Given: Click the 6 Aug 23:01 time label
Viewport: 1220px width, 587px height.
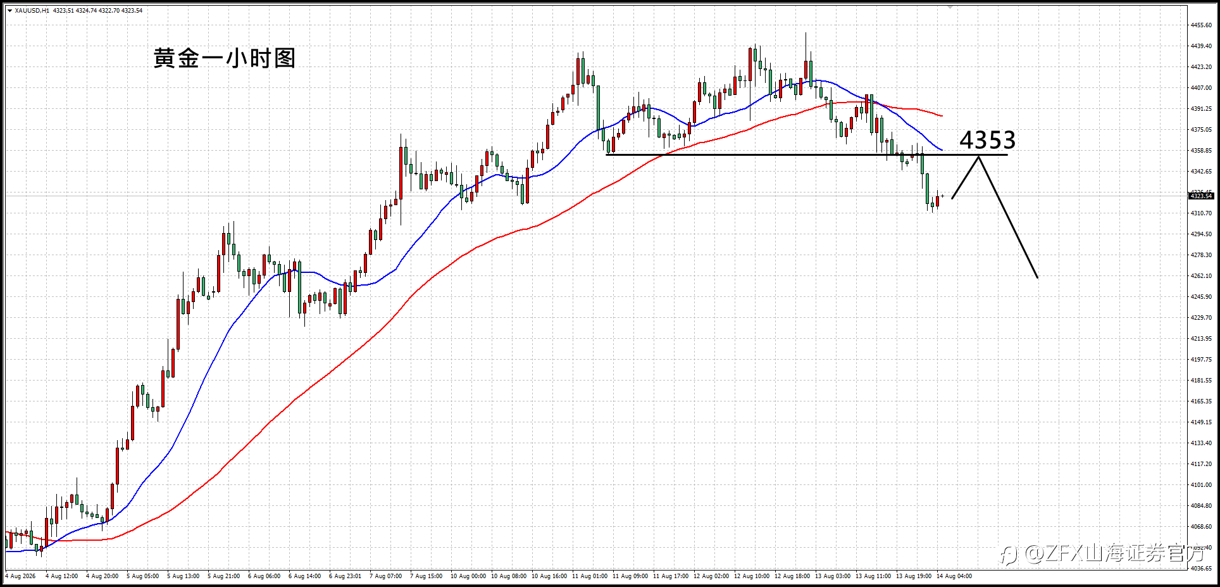Looking at the screenshot, I should coord(345,576).
